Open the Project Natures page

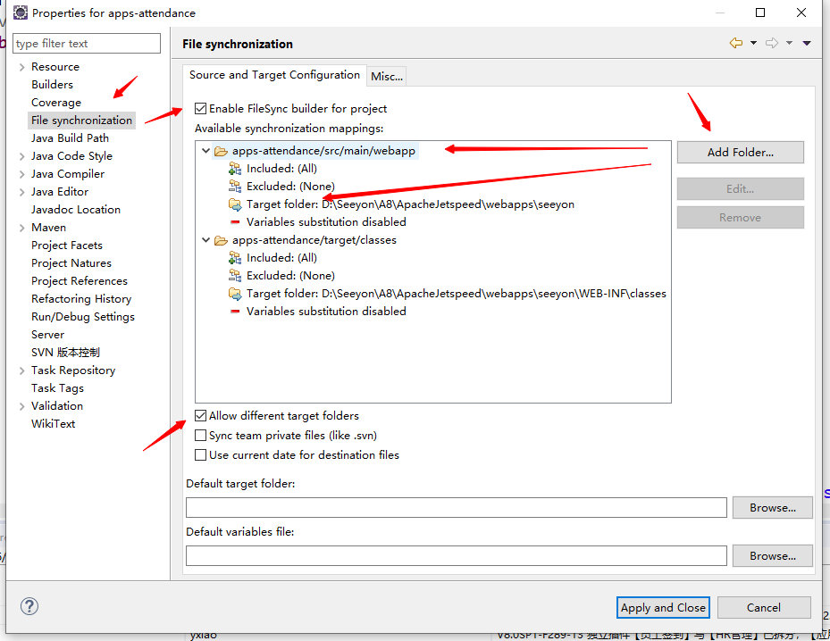pos(71,263)
